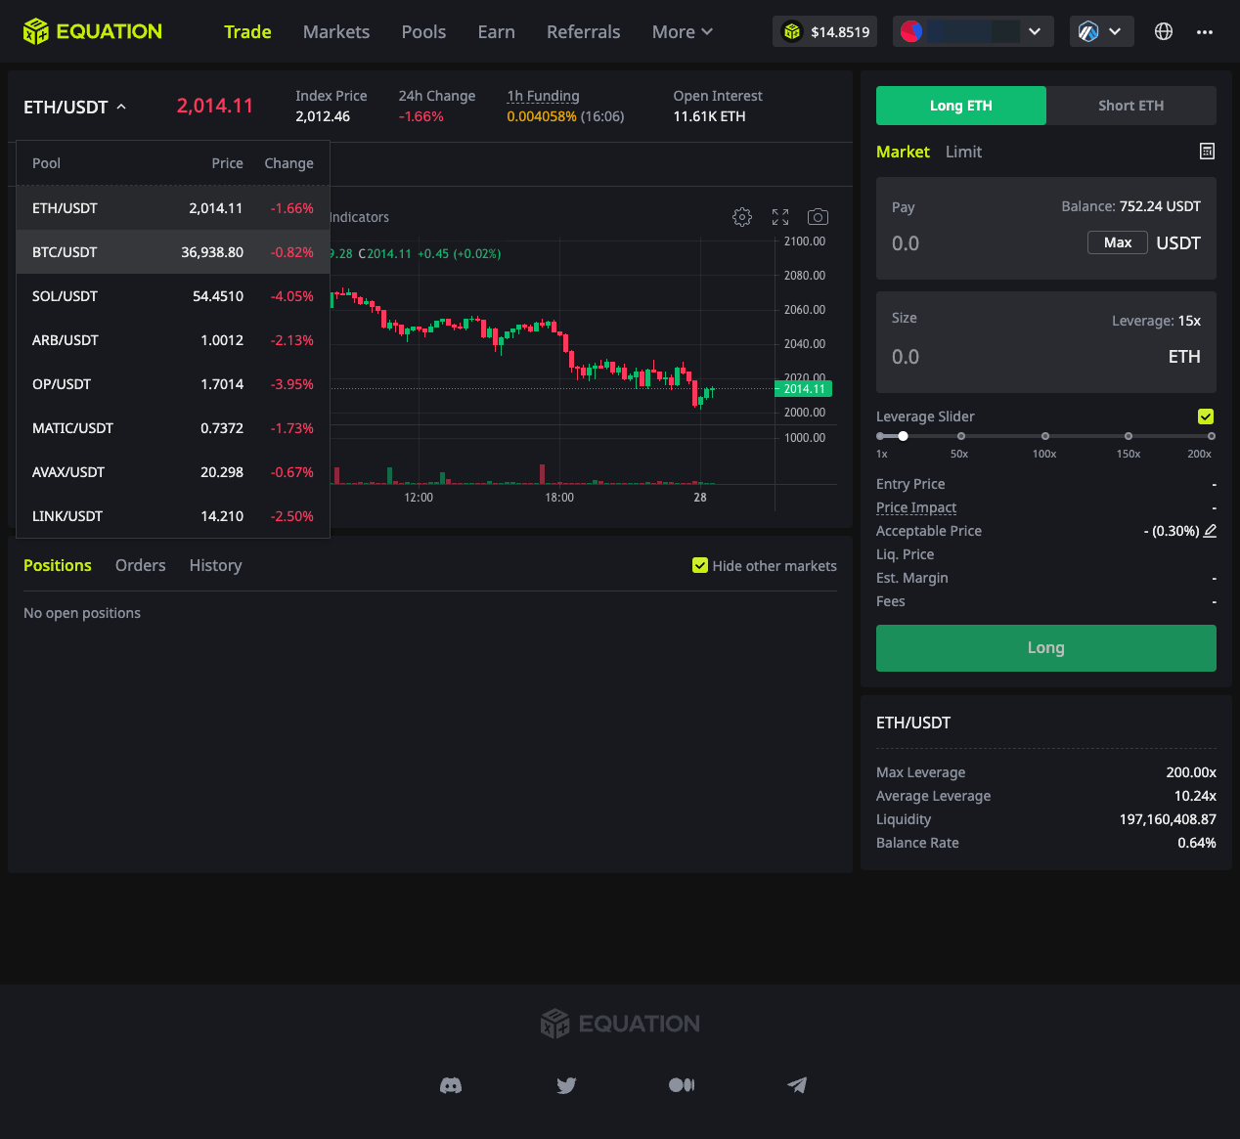The width and height of the screenshot is (1240, 1139).
Task: Click the EQU token price $14.8519
Action: (x=825, y=31)
